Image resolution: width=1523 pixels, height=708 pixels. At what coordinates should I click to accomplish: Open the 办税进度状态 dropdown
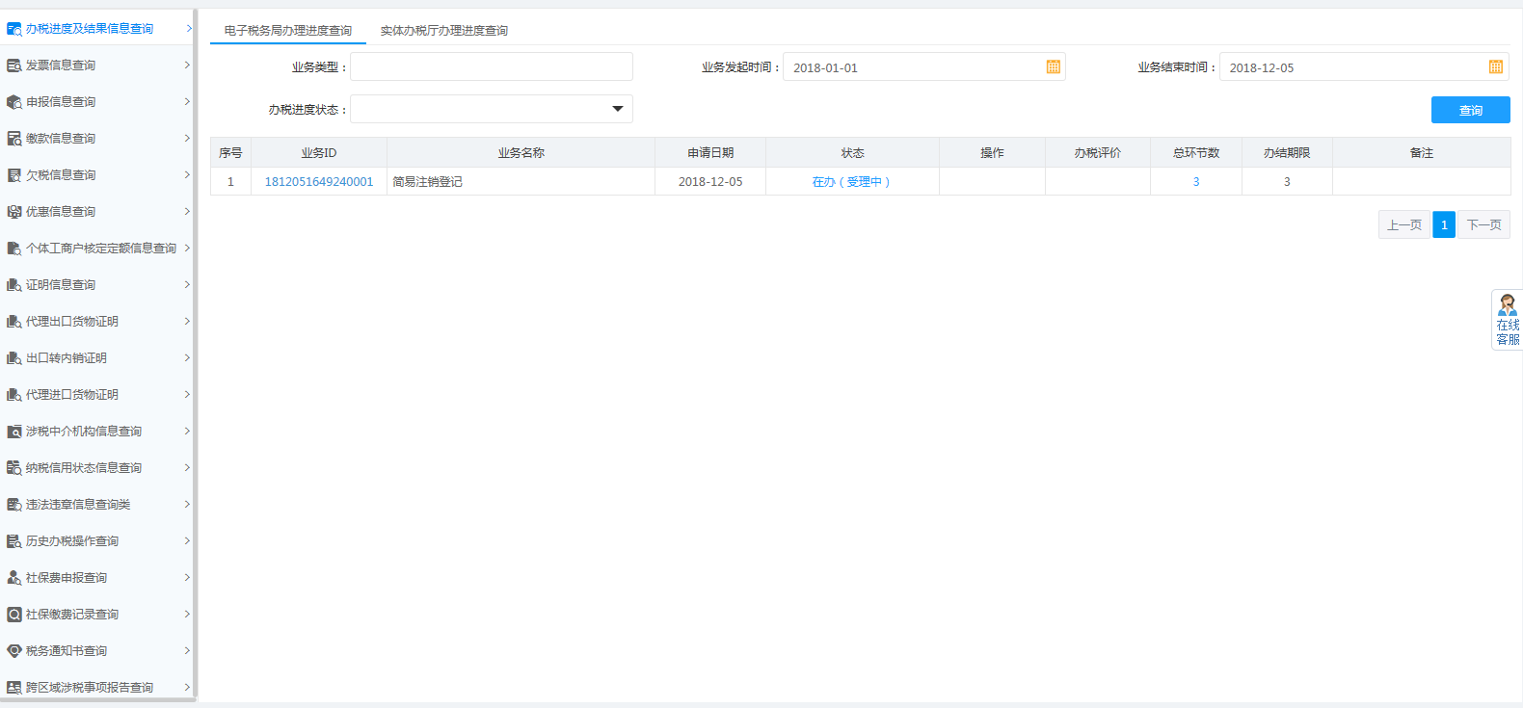click(617, 109)
